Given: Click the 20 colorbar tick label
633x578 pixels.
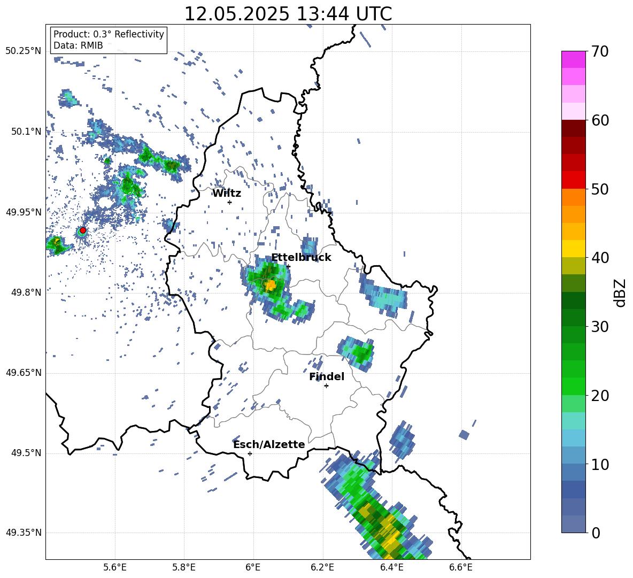Looking at the screenshot, I should [599, 396].
